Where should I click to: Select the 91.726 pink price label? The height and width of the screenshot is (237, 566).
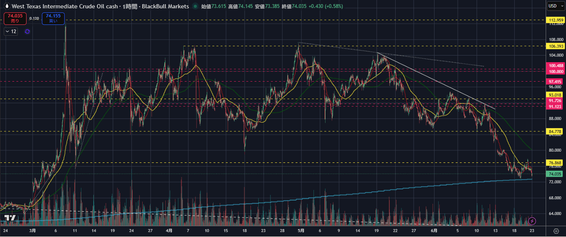(x=554, y=101)
